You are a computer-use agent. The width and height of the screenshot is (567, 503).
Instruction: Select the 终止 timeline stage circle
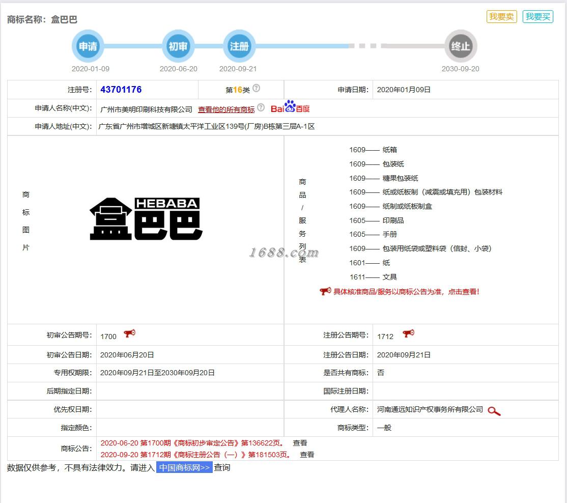(x=461, y=46)
